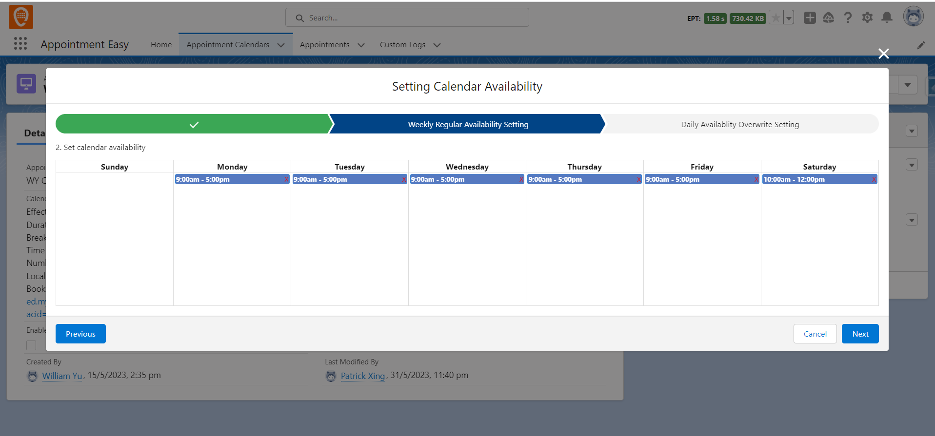Click the global add plus icon

[x=810, y=18]
